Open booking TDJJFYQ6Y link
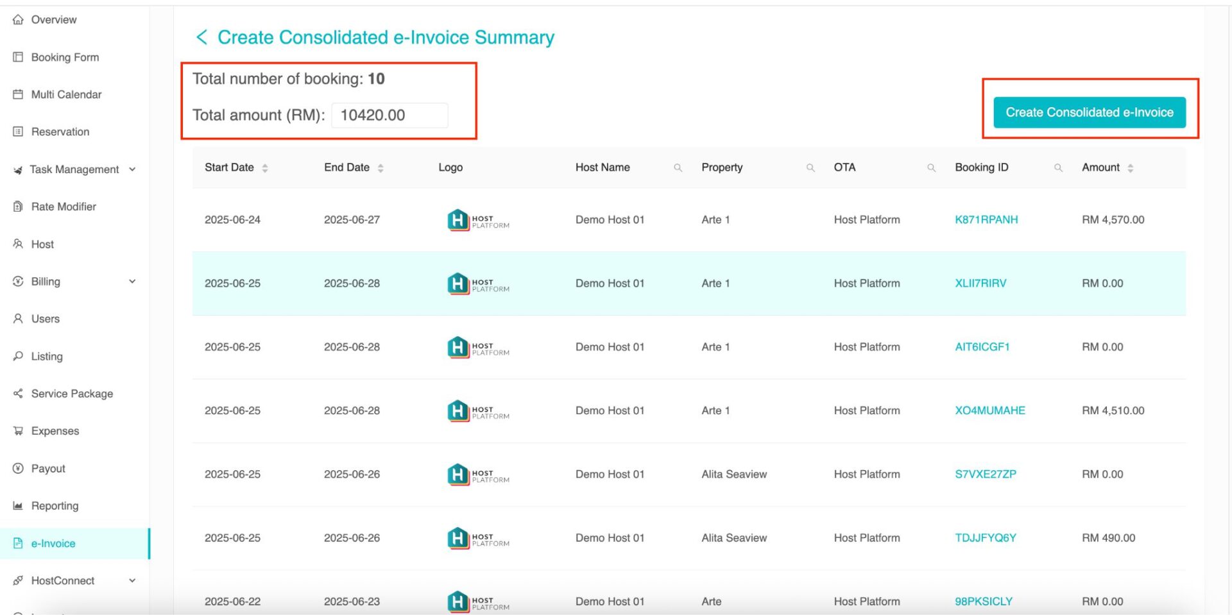This screenshot has width=1232, height=615. pyautogui.click(x=985, y=537)
